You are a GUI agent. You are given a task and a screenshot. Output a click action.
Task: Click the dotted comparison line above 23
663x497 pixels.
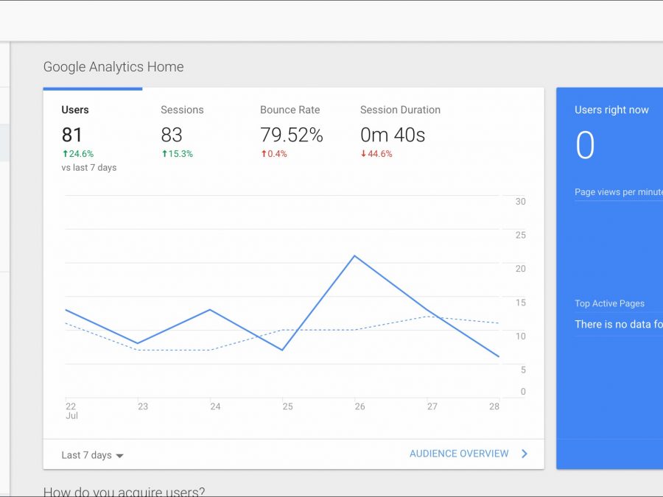pos(138,350)
